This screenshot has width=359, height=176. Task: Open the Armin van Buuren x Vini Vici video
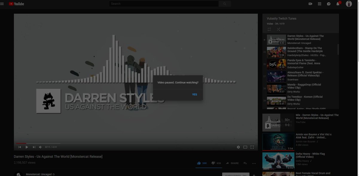point(301,142)
